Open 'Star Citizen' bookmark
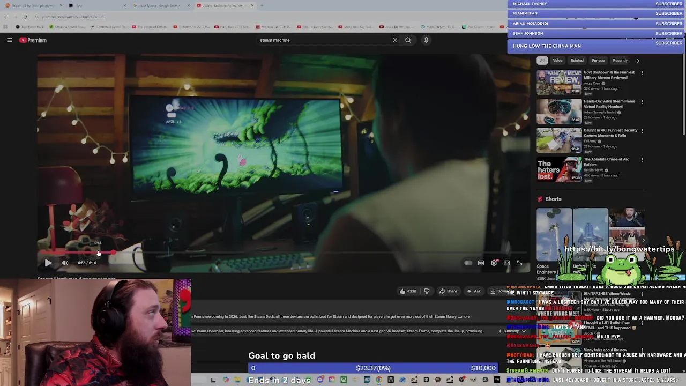This screenshot has width=686, height=386. (479, 27)
